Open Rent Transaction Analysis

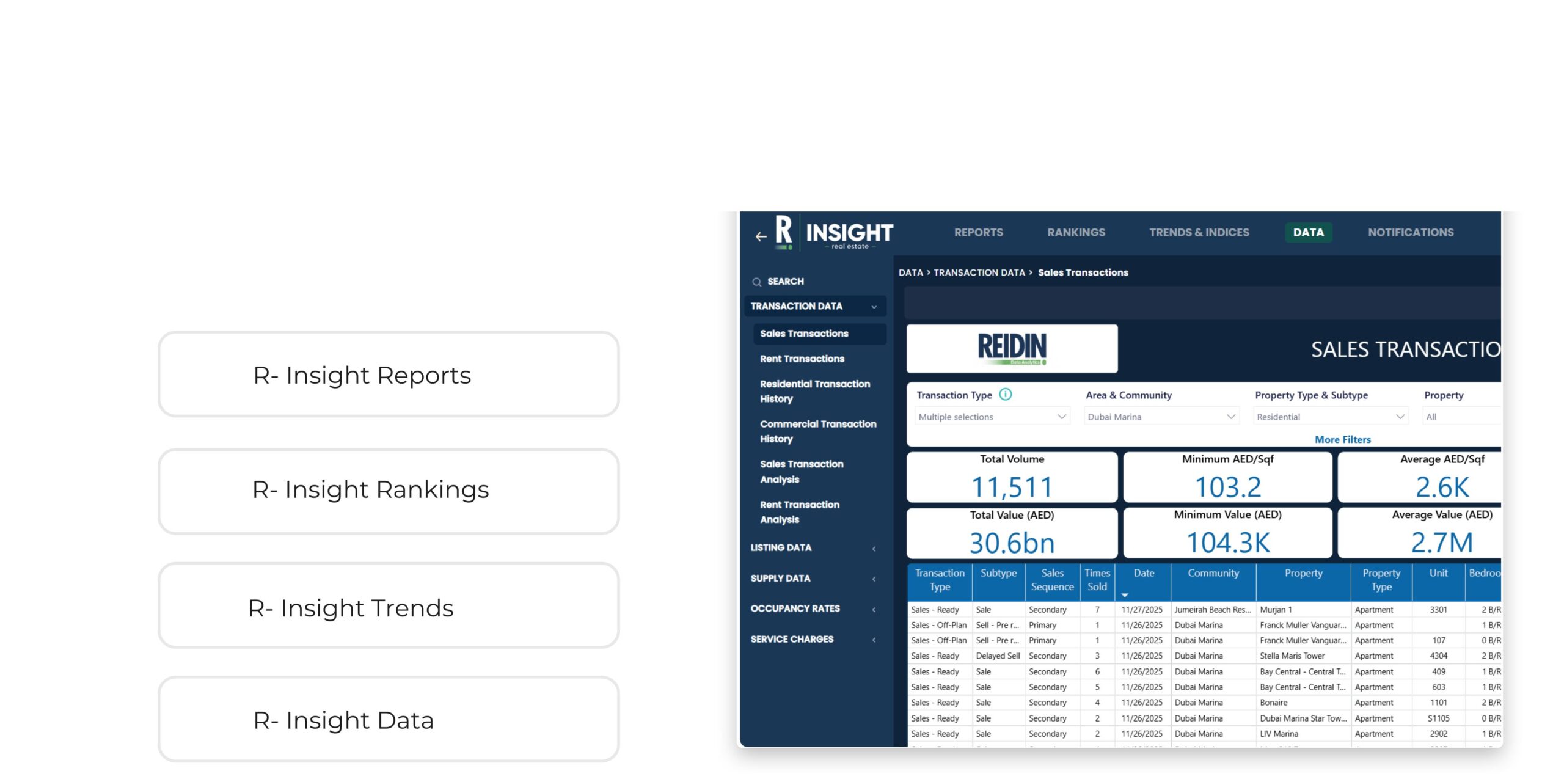pos(800,512)
